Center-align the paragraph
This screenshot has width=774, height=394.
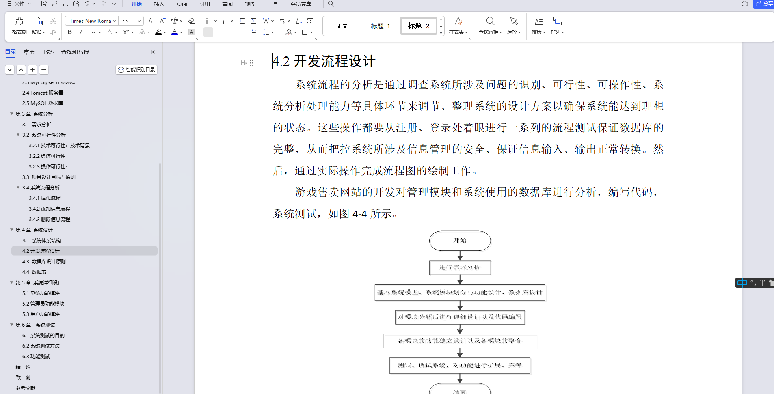tap(219, 32)
